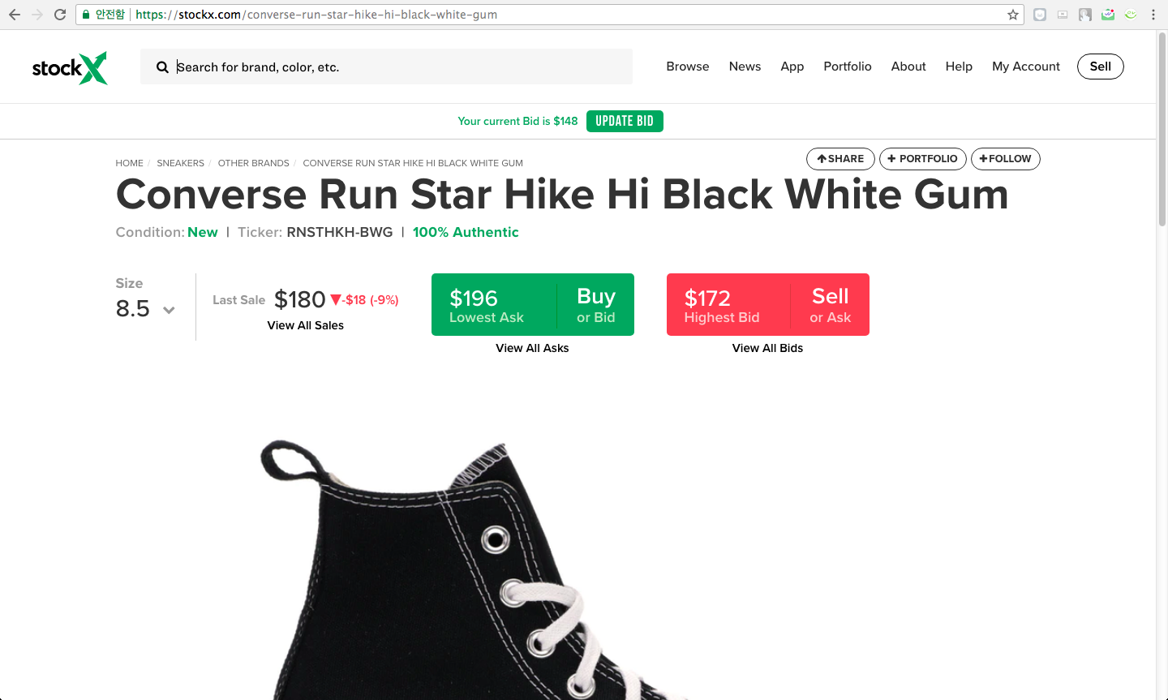Screen dimensions: 1168x700
Task: Go to Home breadcrumb
Action: point(129,163)
